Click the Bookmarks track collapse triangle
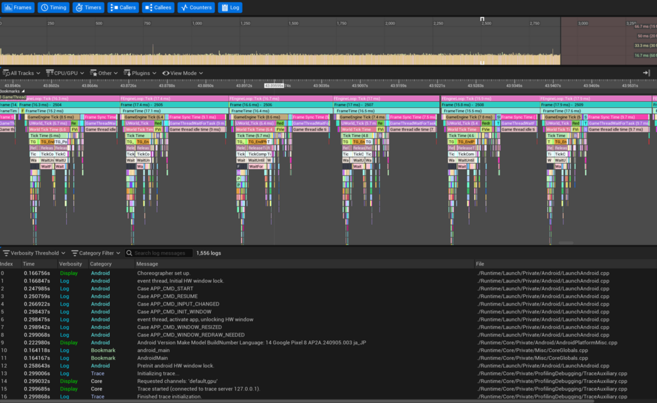 tap(23, 92)
